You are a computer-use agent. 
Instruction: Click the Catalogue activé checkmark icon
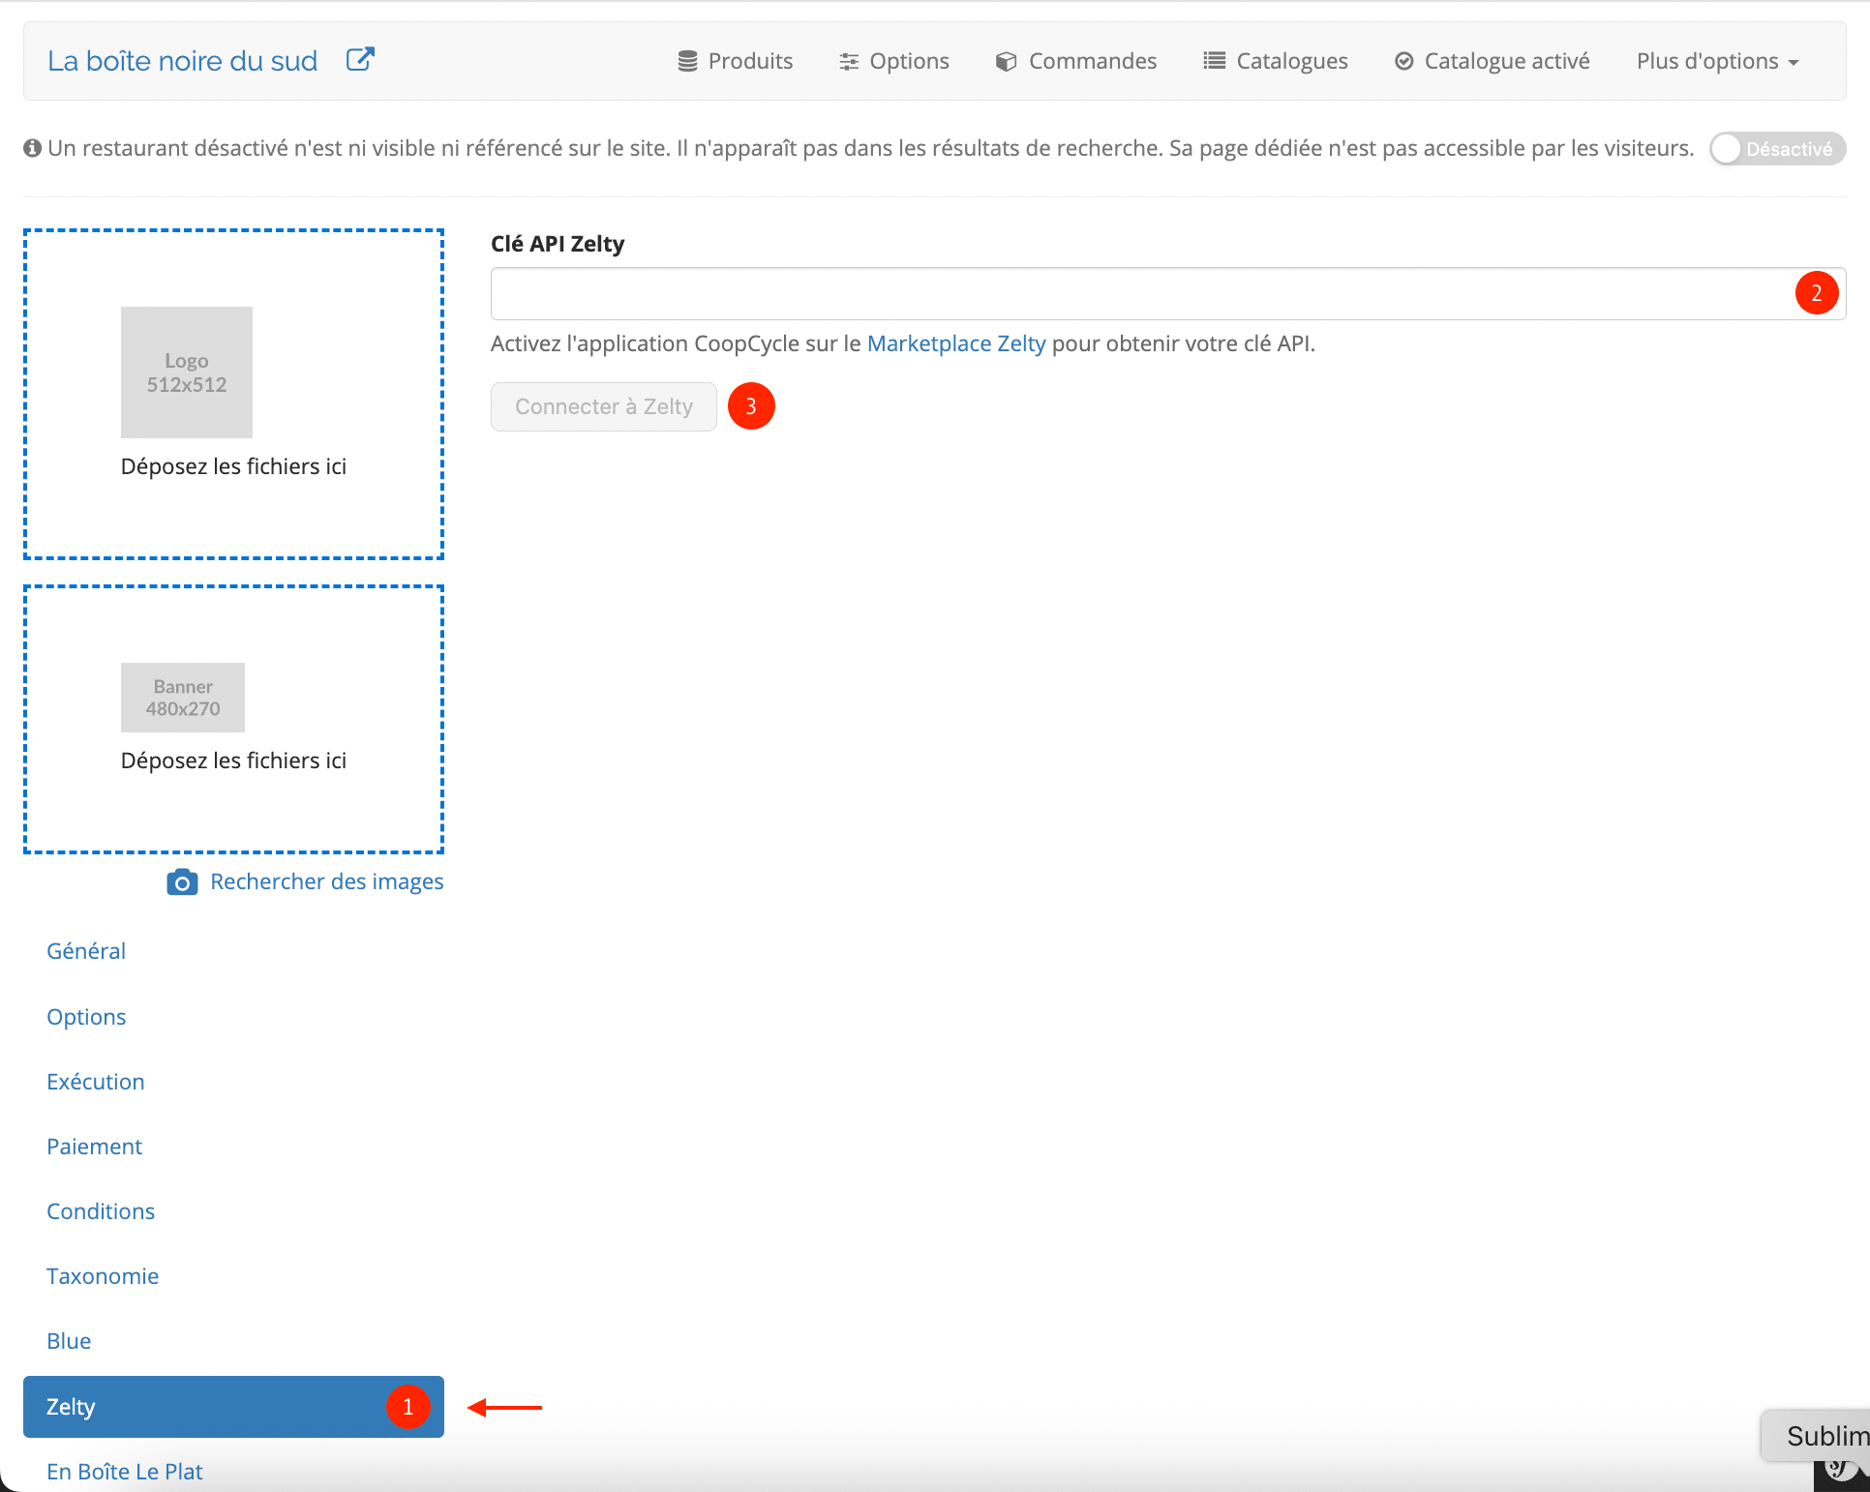1403,61
